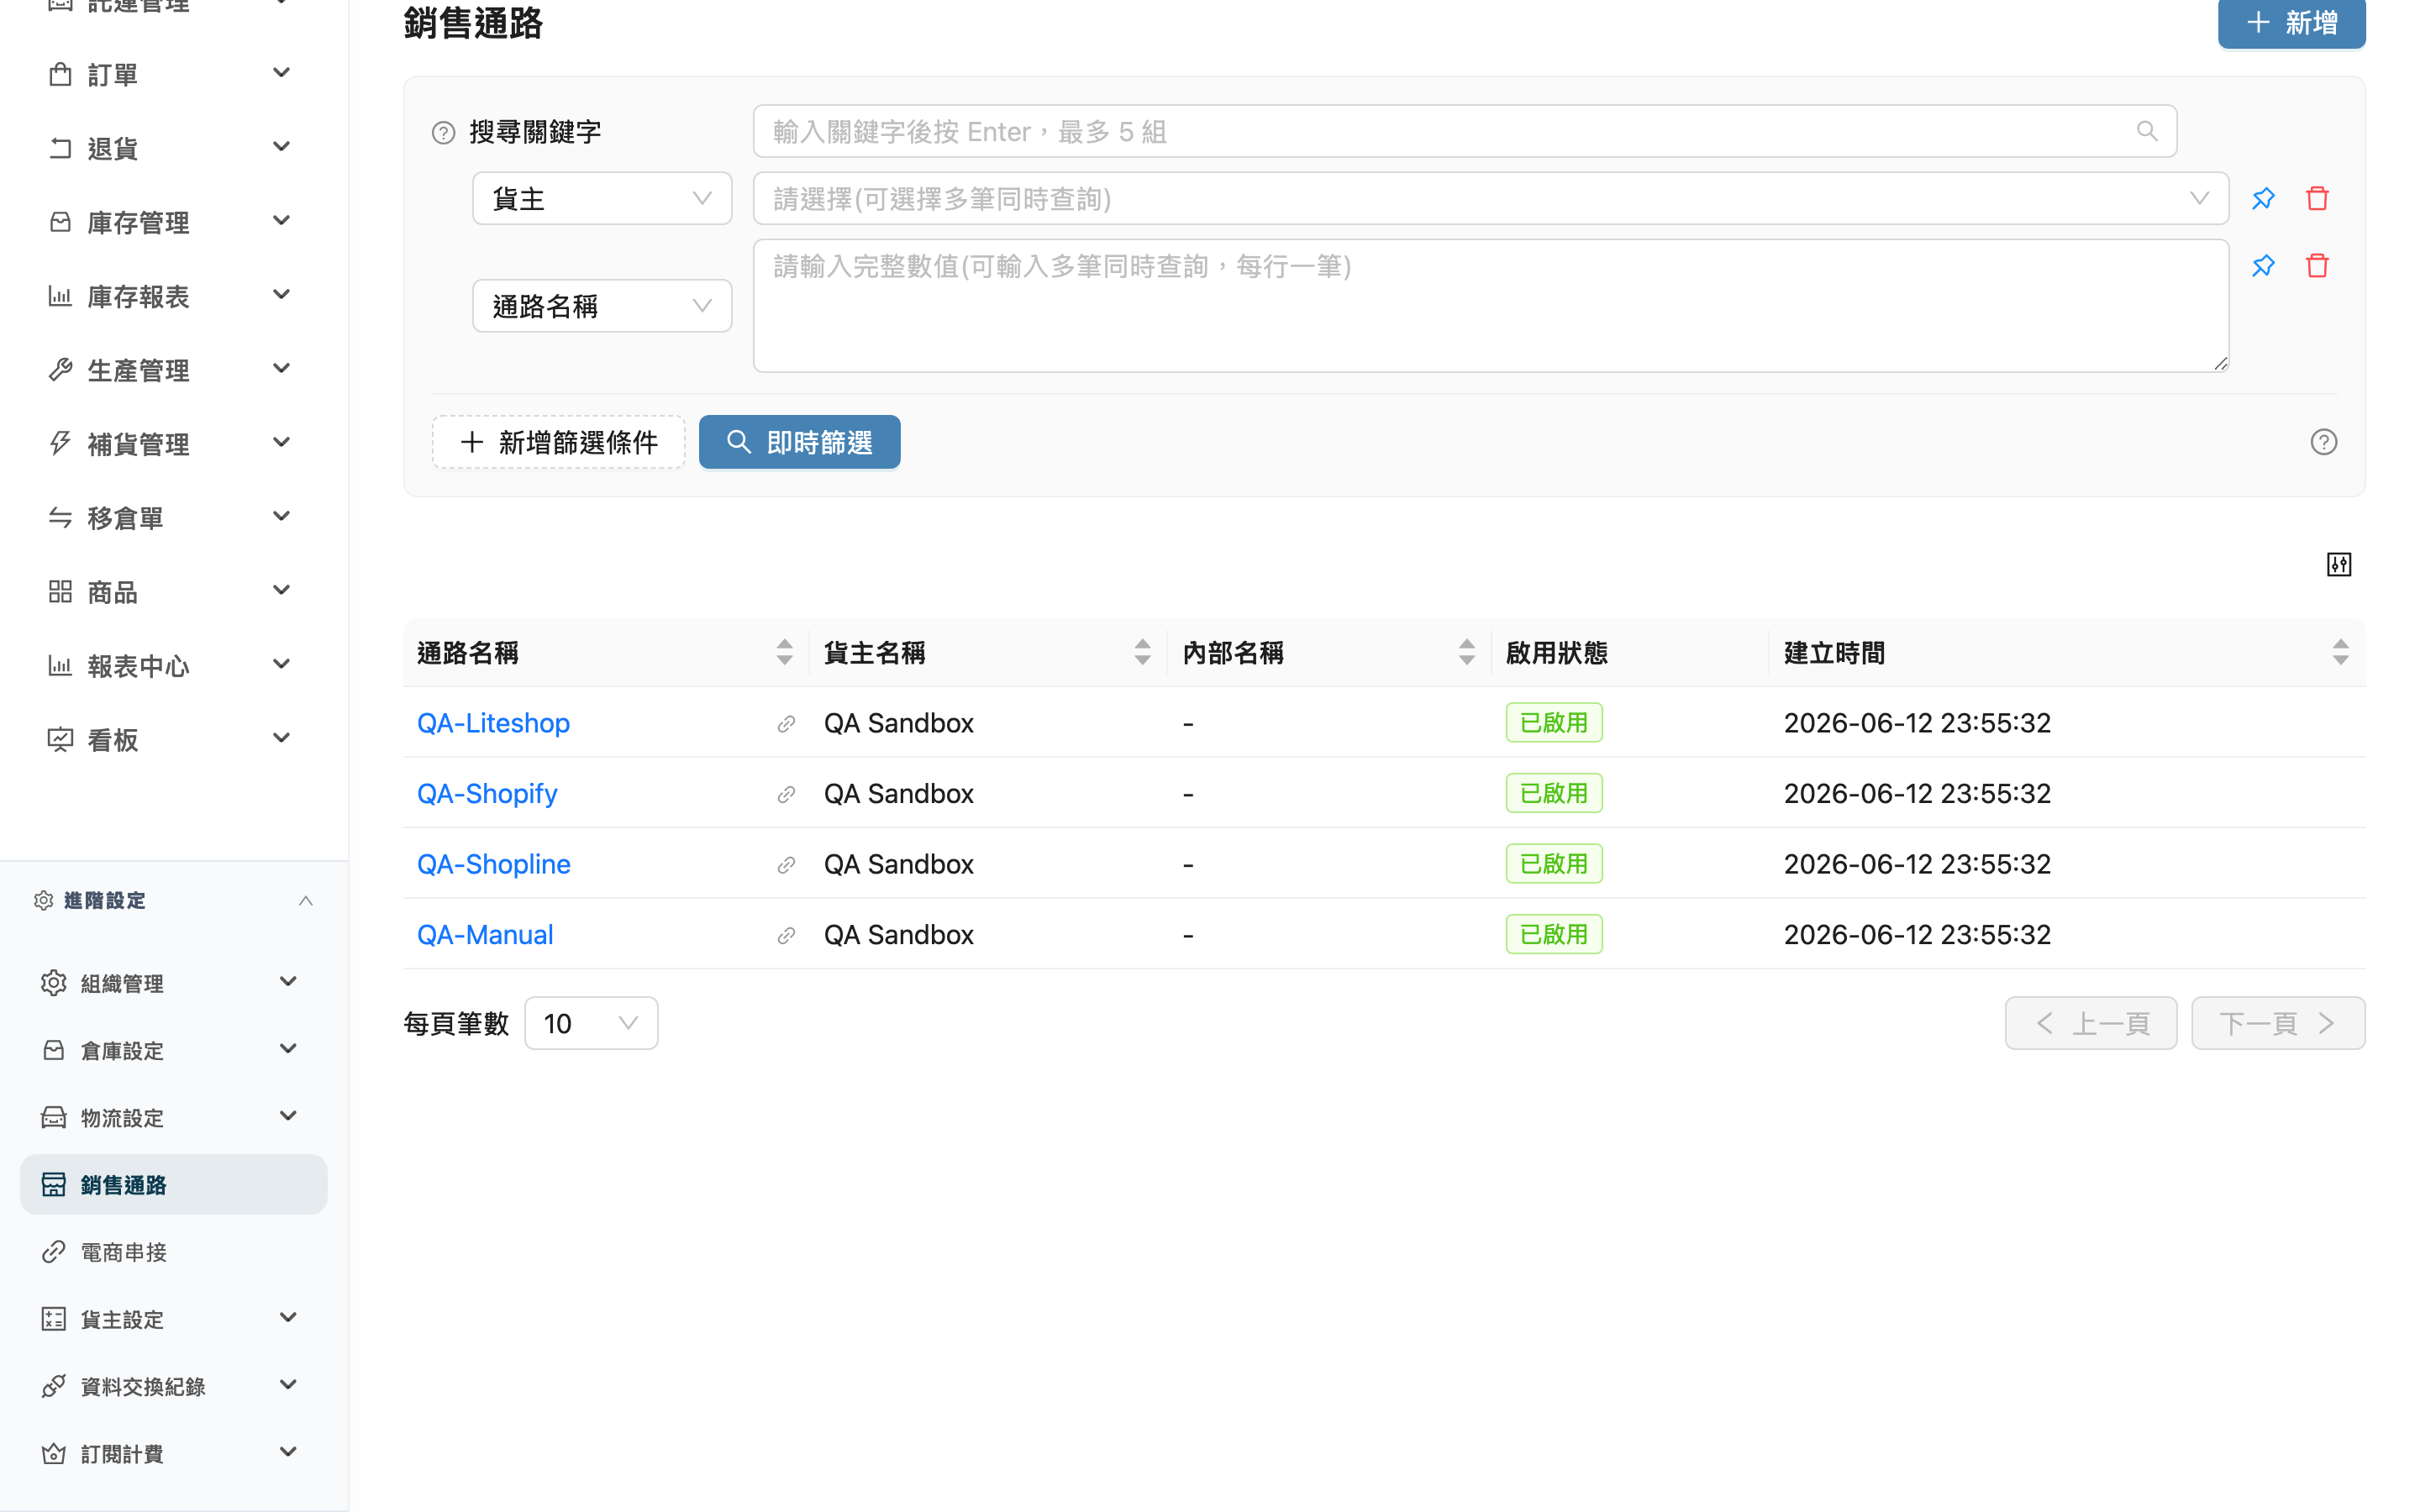Open the 貨主設定 menu item

tap(174, 1319)
